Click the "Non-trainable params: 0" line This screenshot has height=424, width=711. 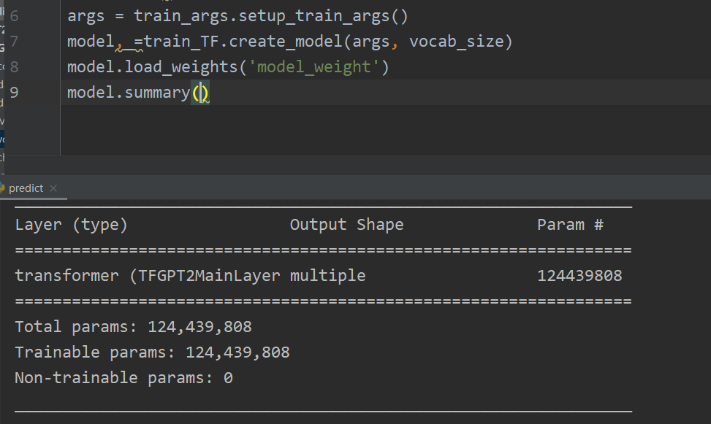point(123,378)
